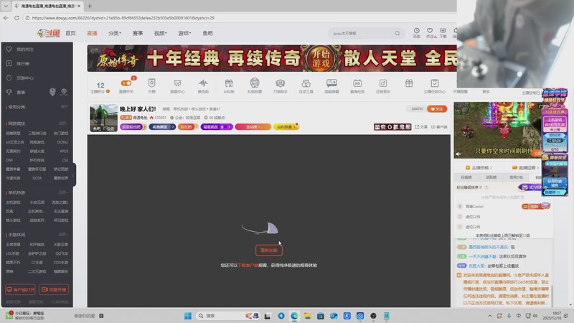Expand the 礼物展馆 pill
The height and width of the screenshot is (323, 574).
click(162, 127)
